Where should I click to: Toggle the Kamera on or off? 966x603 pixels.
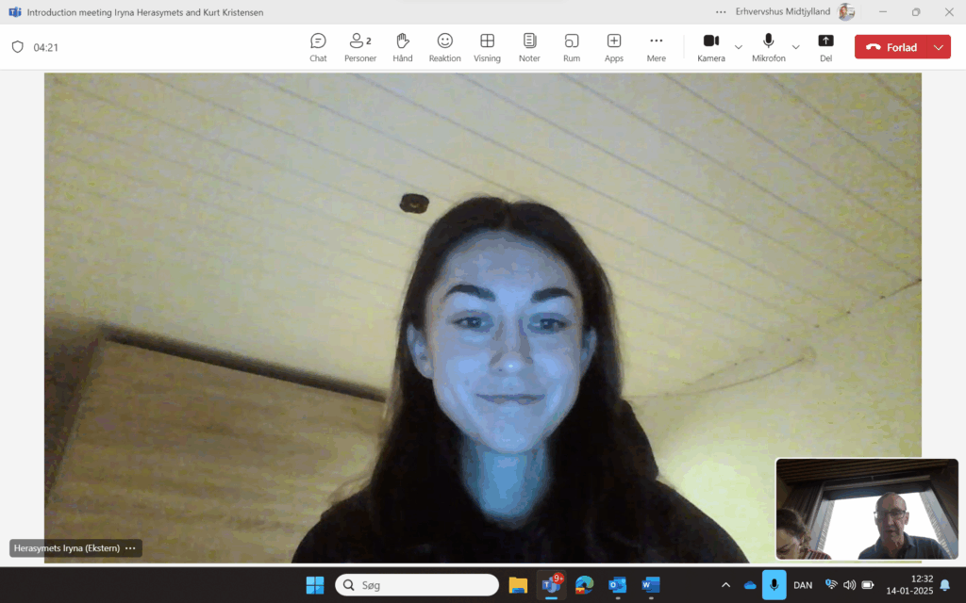point(710,45)
